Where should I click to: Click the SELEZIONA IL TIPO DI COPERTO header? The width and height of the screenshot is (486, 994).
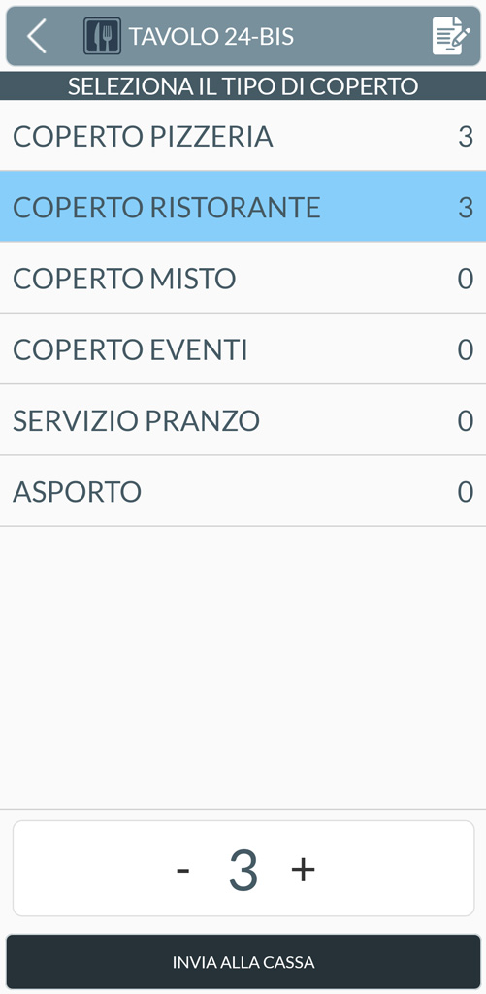tap(243, 86)
